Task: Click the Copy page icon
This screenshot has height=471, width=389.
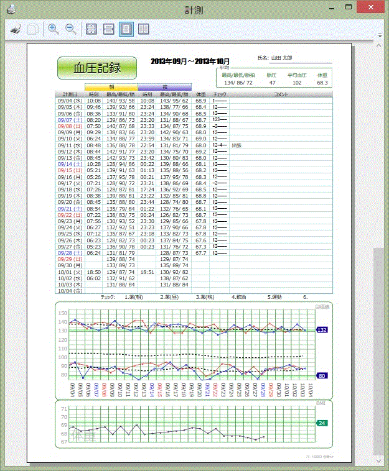Action: click(x=33, y=29)
